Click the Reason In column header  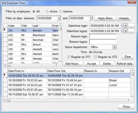coord(96,71)
